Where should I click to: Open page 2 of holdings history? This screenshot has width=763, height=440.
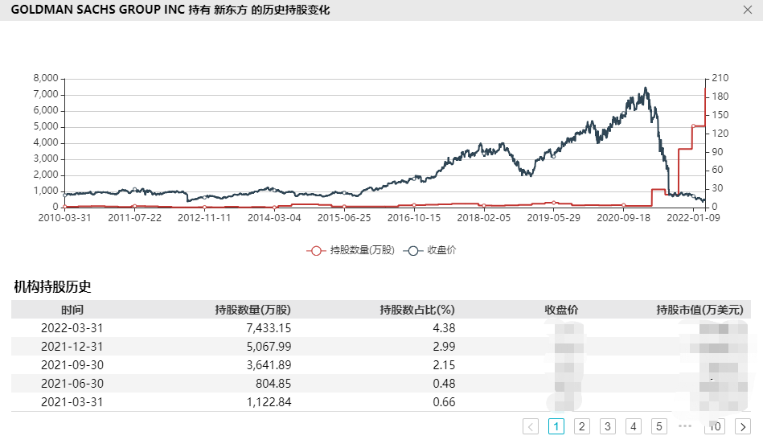coord(581,426)
